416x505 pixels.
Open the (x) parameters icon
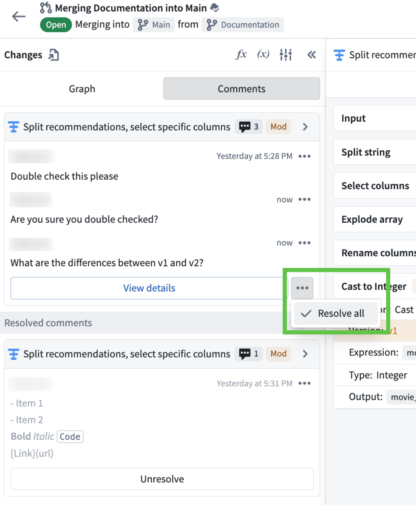tap(263, 55)
